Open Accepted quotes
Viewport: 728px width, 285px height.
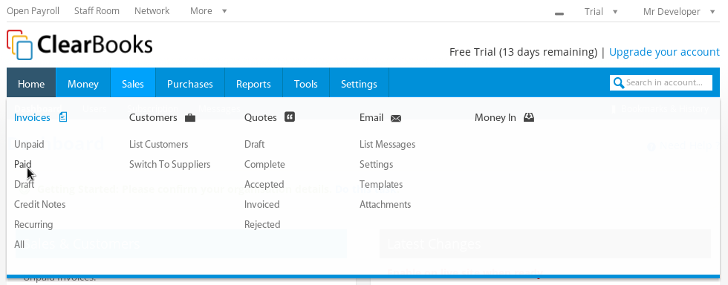tap(264, 184)
